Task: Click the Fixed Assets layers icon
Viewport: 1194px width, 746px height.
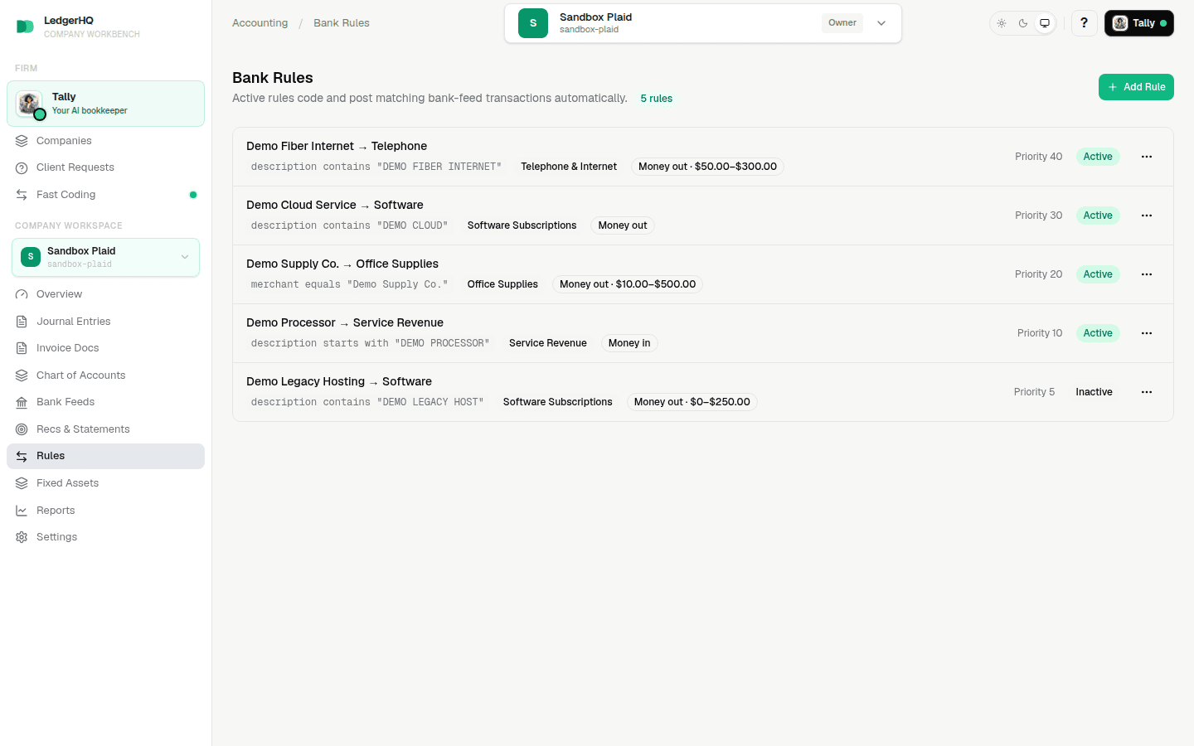Action: [x=22, y=483]
